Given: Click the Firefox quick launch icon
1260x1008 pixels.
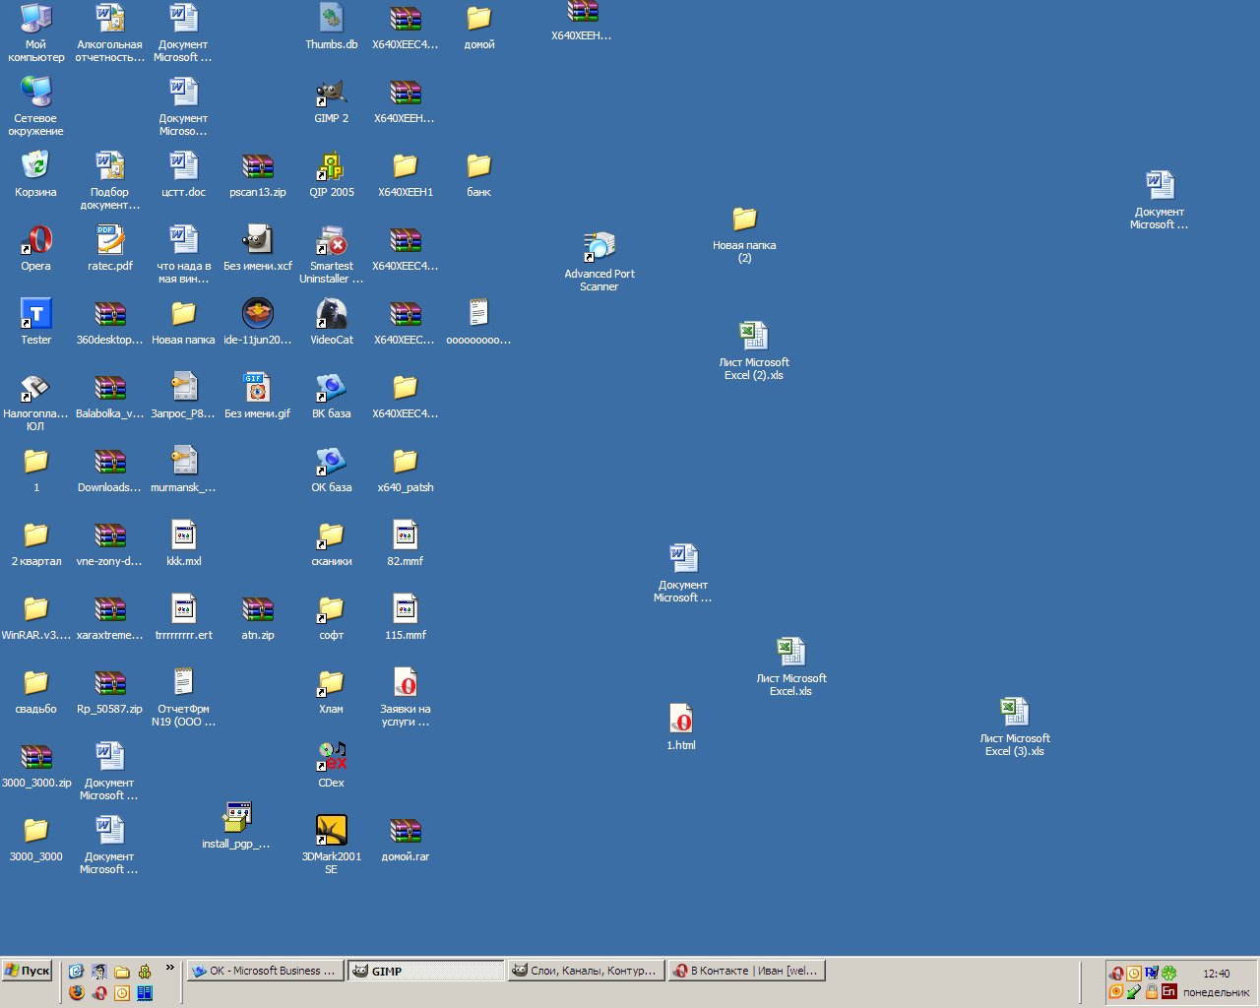Looking at the screenshot, I should [x=77, y=992].
